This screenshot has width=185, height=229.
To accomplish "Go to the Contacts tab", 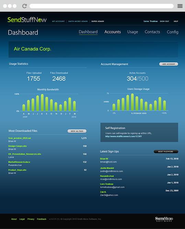I will pyautogui.click(x=152, y=32).
